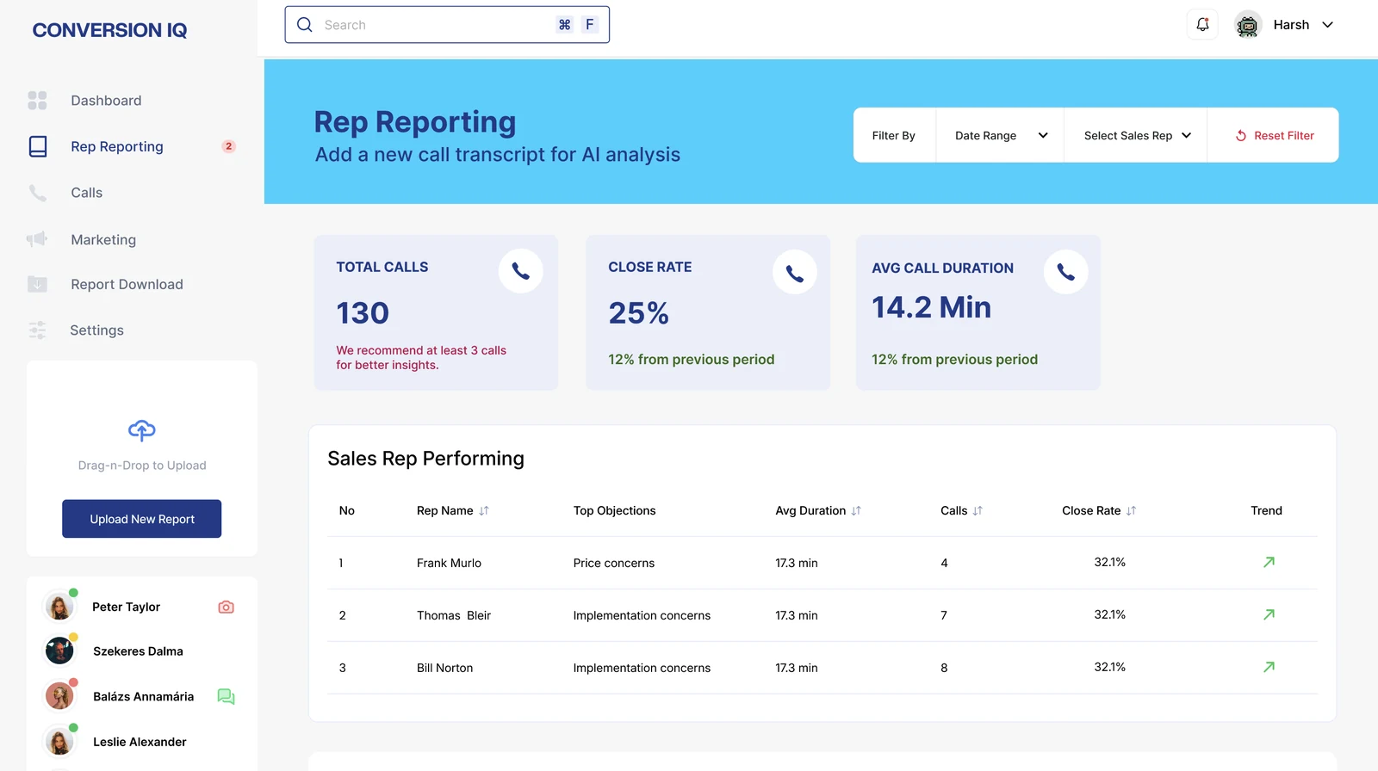Open the Dashboard grid icon

point(37,101)
